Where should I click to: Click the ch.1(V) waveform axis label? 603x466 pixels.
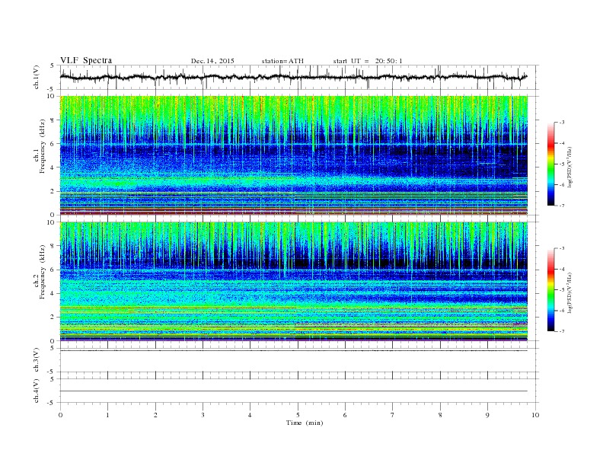[37, 77]
